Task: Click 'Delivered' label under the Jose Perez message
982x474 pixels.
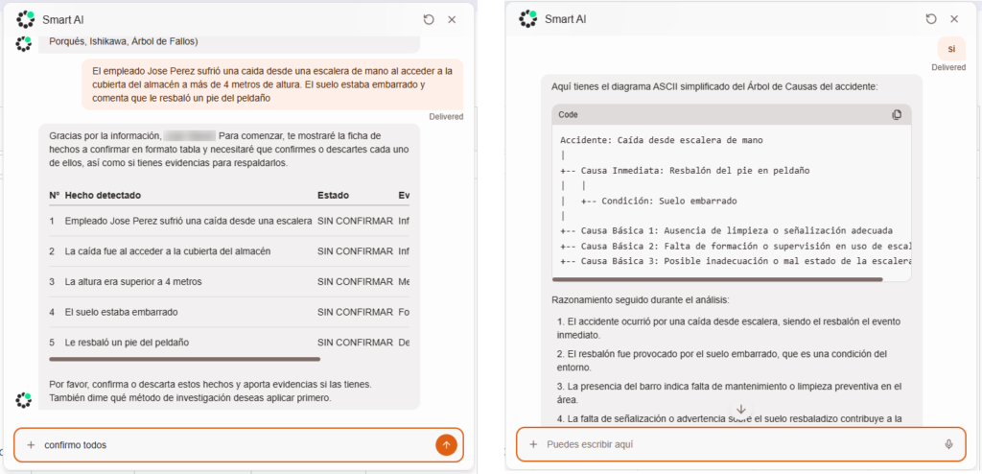Action: point(446,117)
